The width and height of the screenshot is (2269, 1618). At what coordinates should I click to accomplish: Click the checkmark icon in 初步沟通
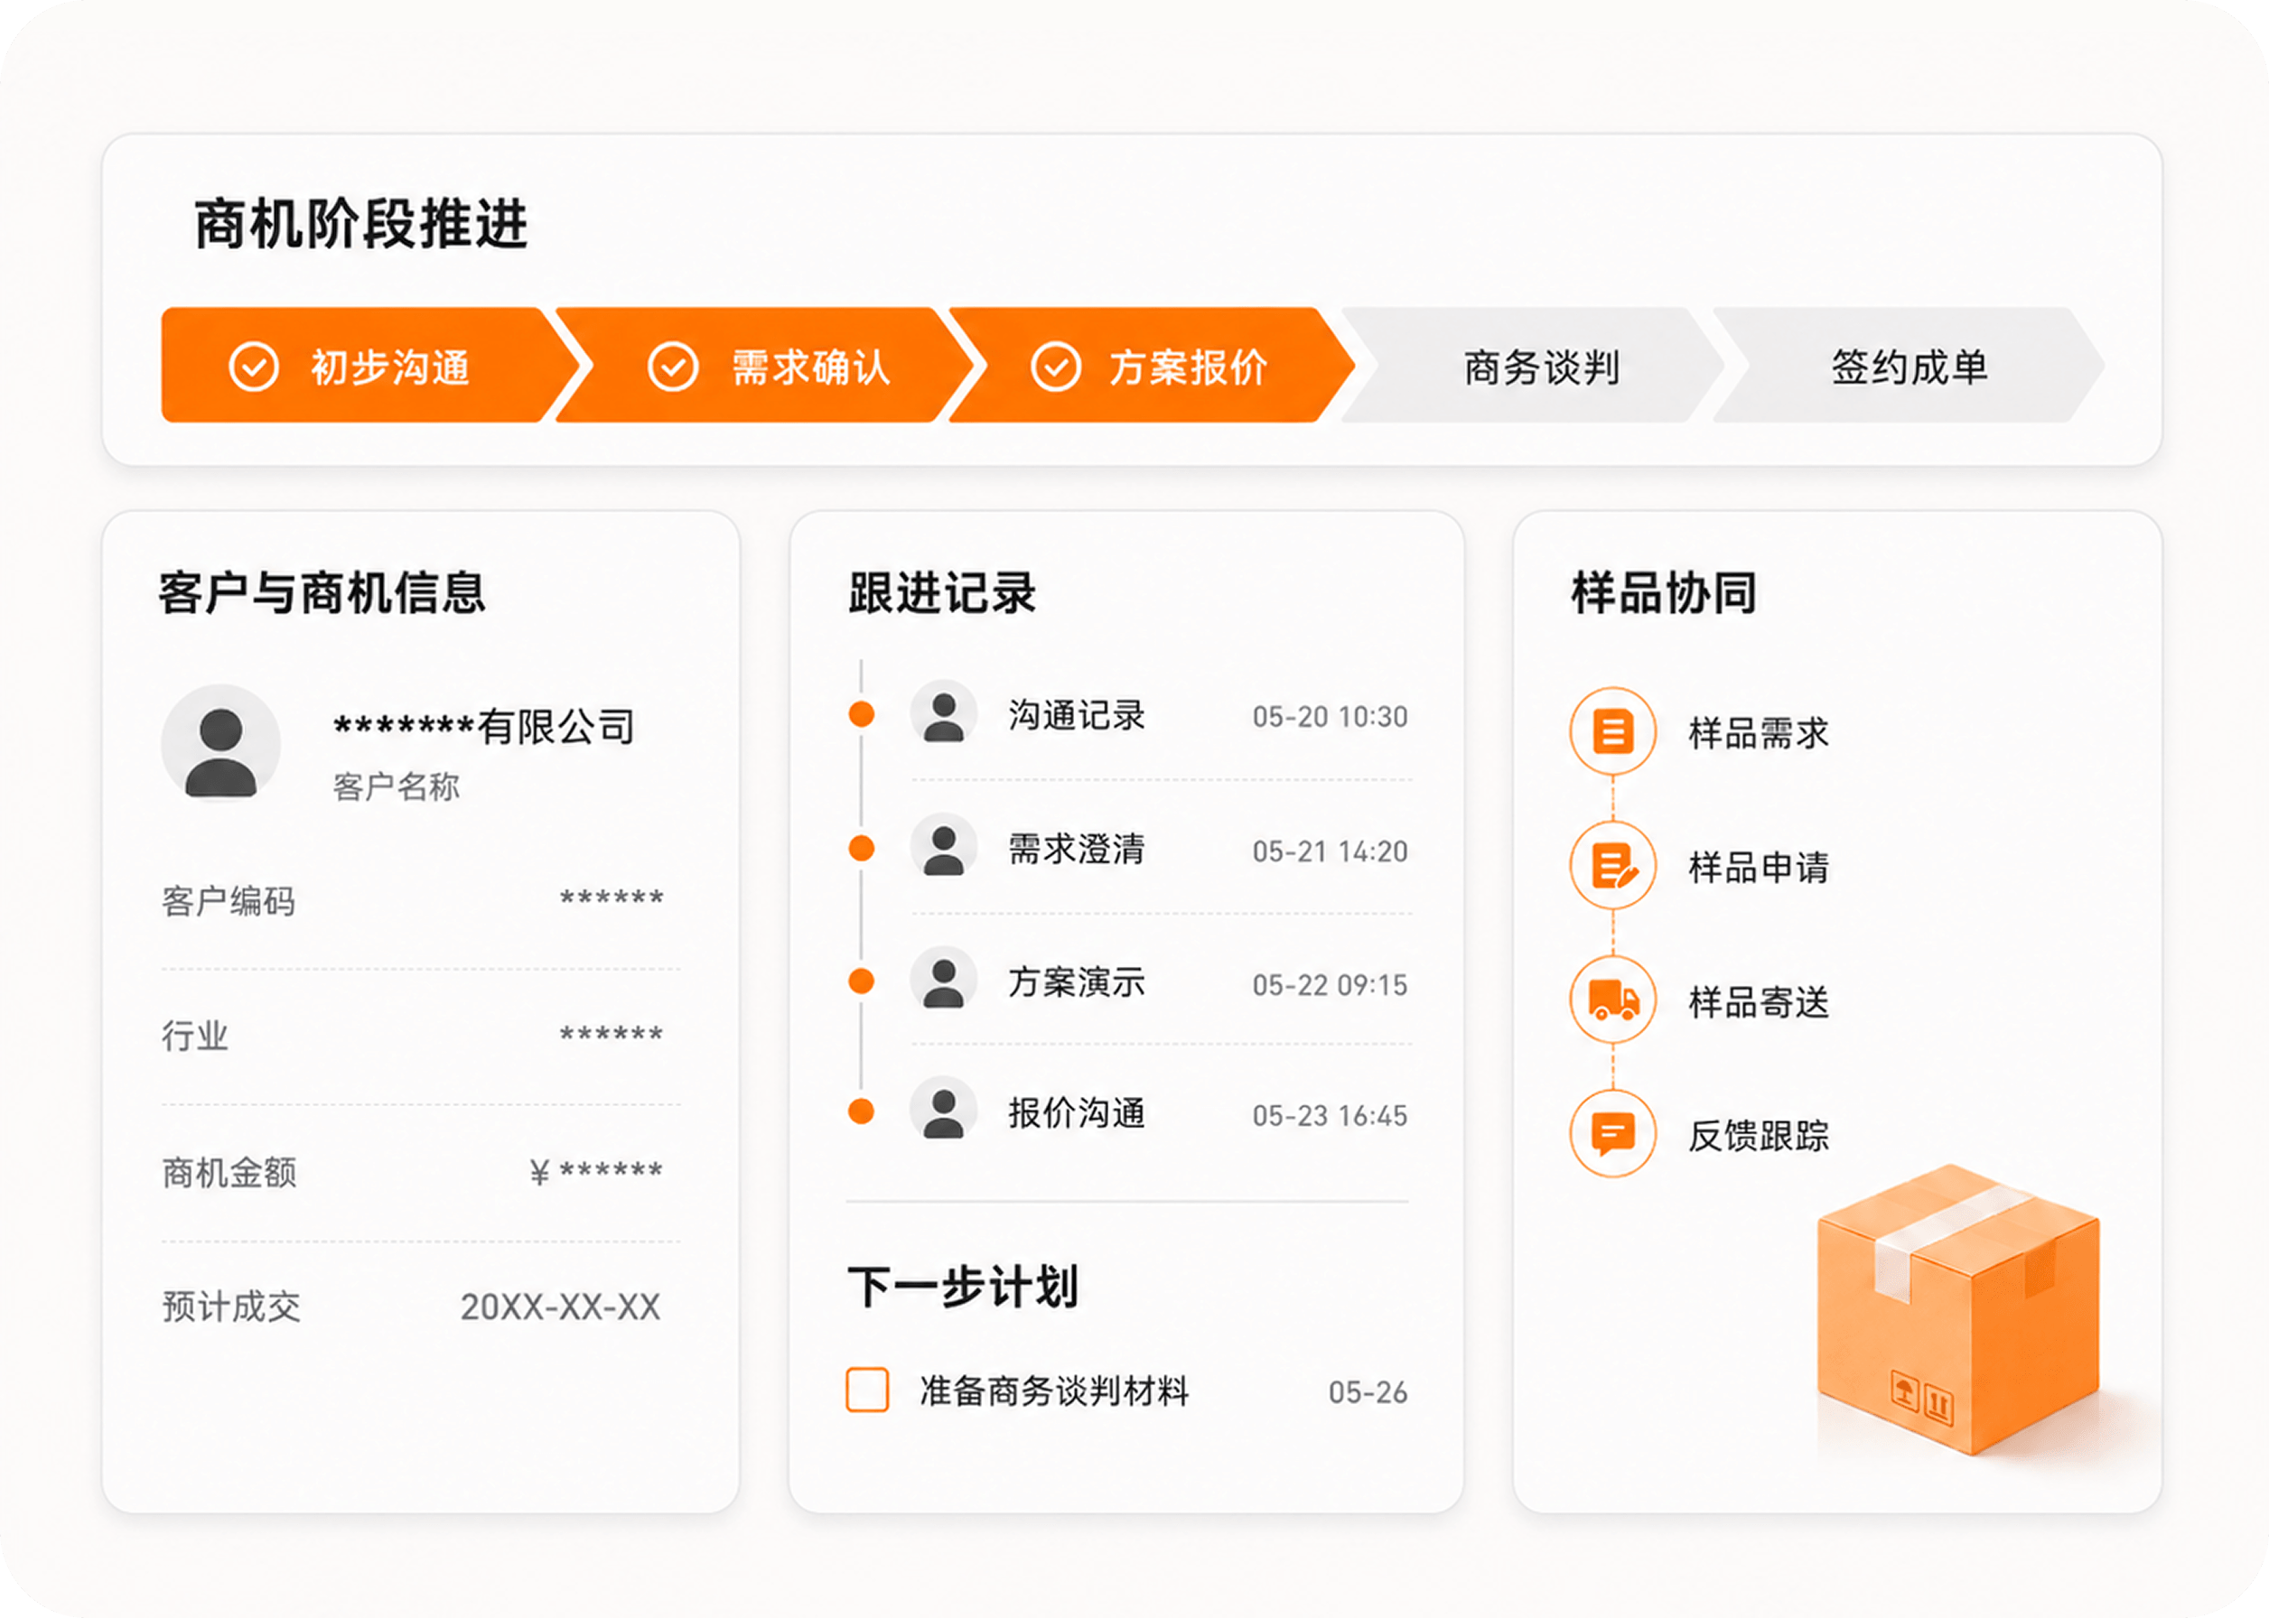click(x=254, y=367)
